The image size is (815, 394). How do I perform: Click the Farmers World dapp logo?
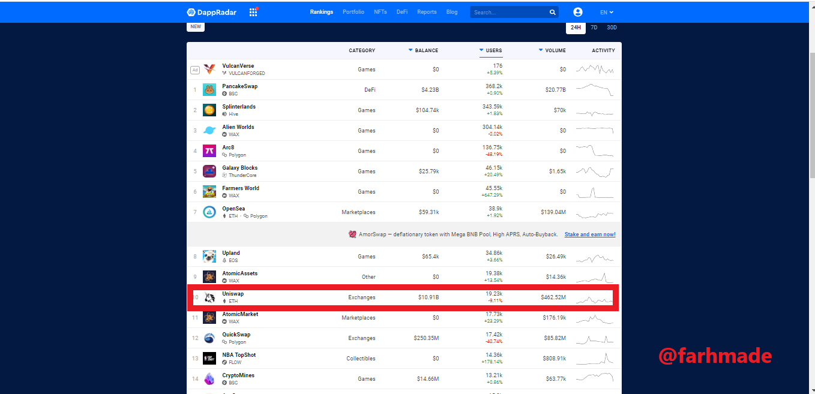click(209, 192)
